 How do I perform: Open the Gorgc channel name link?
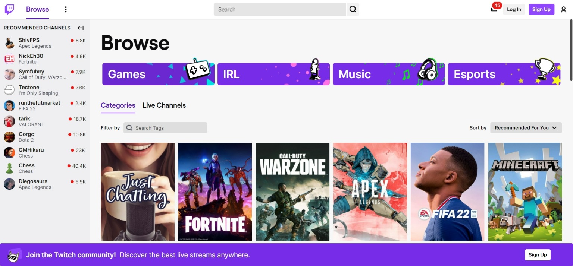click(x=26, y=134)
